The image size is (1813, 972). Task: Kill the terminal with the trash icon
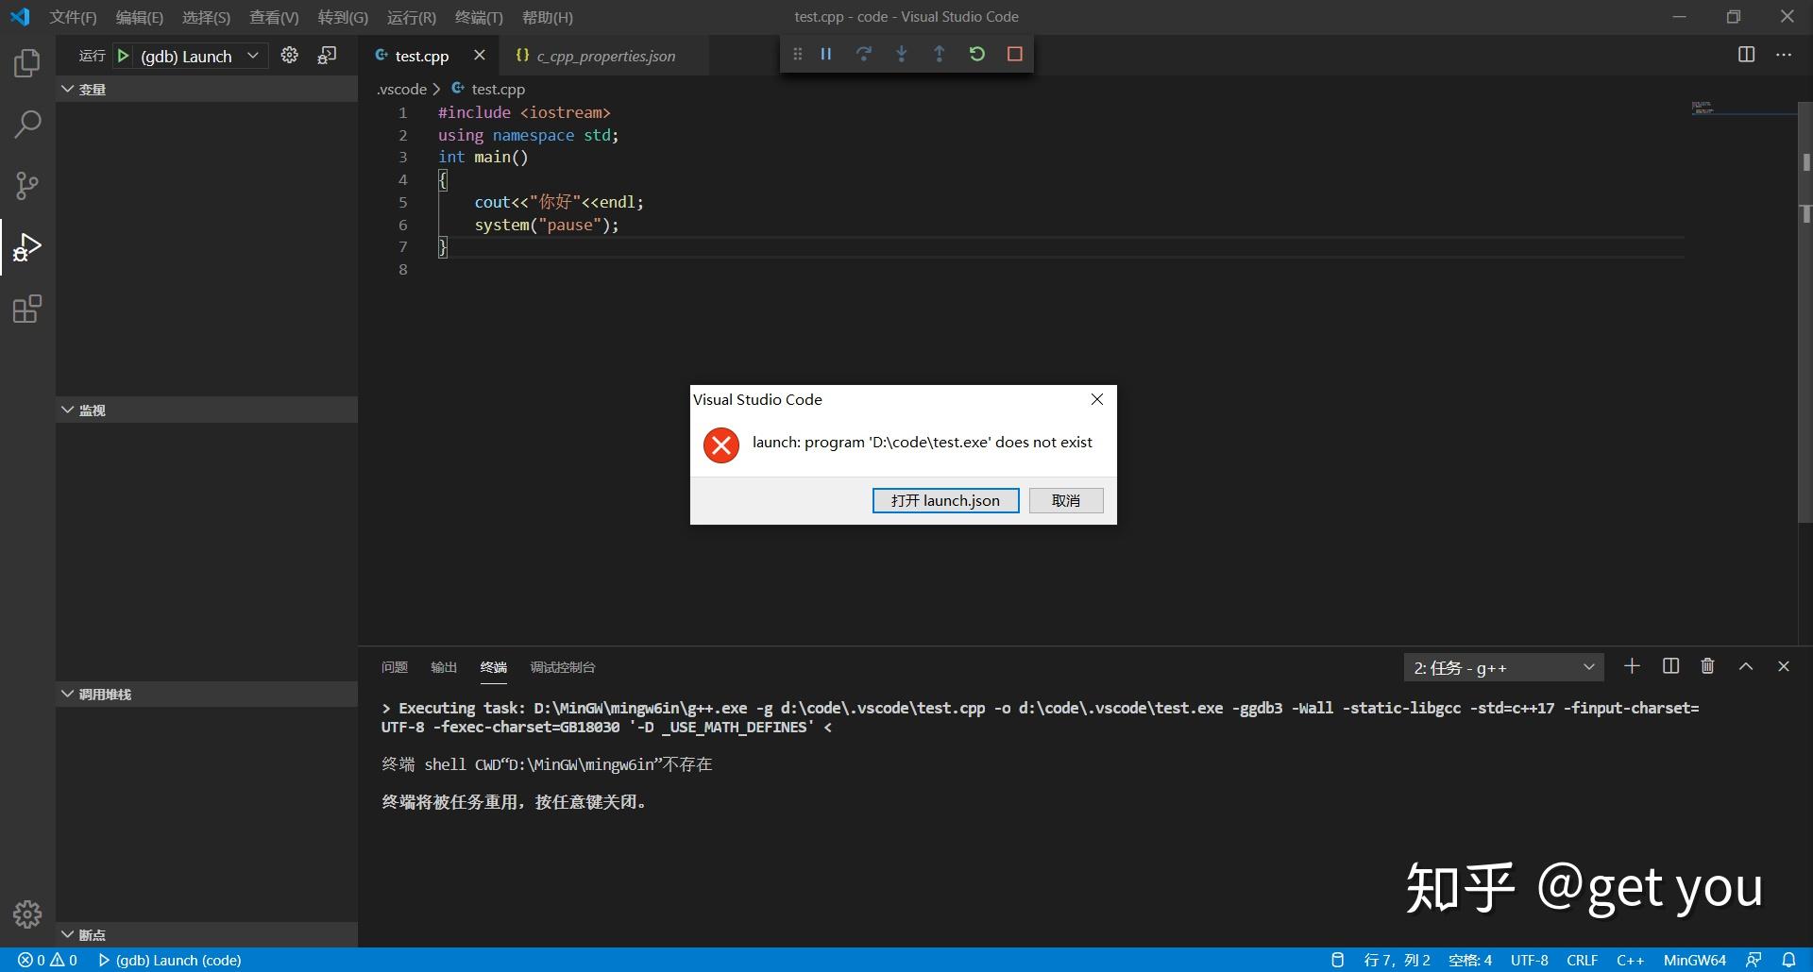click(1707, 666)
